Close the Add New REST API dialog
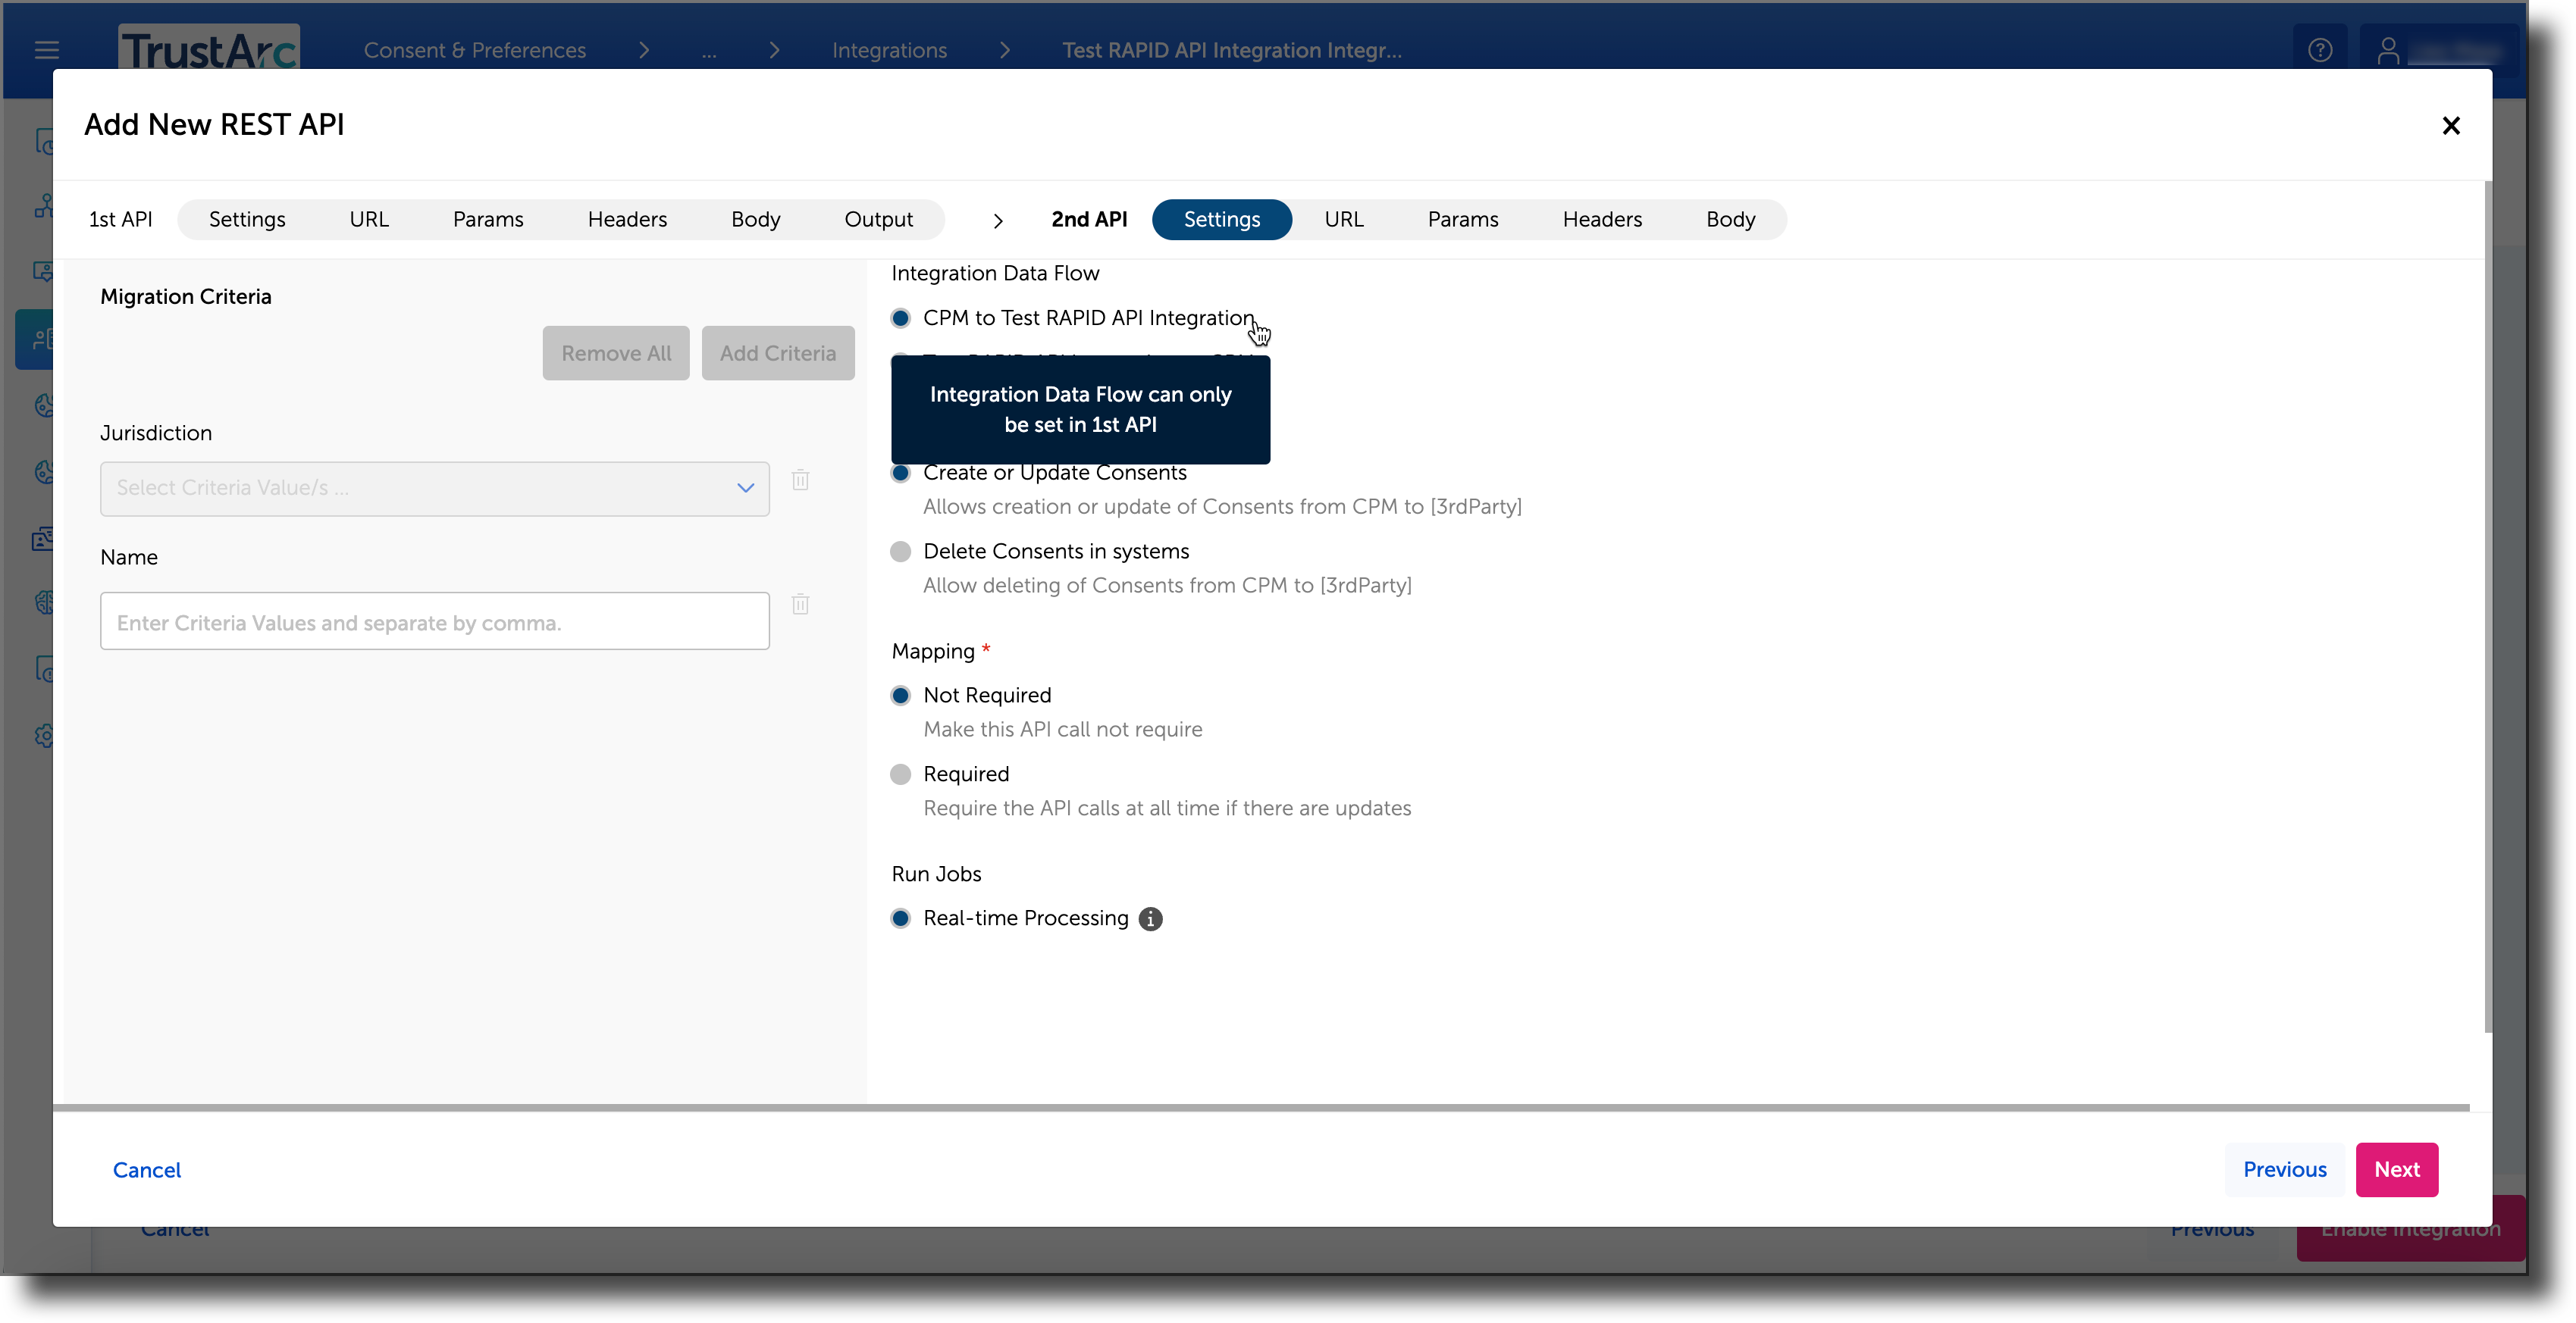 (2450, 126)
